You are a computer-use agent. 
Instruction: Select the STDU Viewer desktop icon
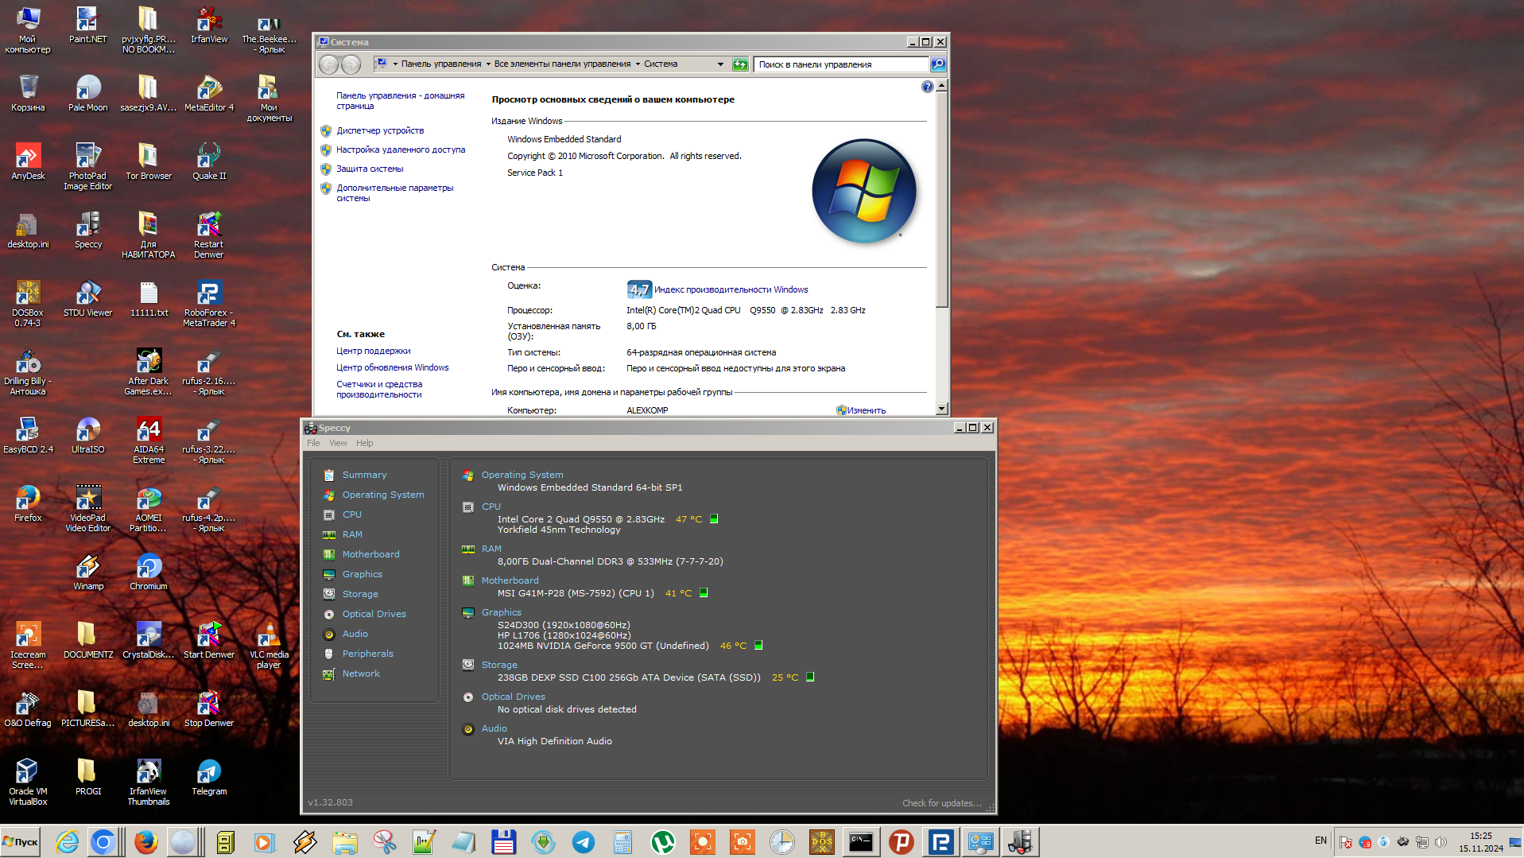point(88,299)
